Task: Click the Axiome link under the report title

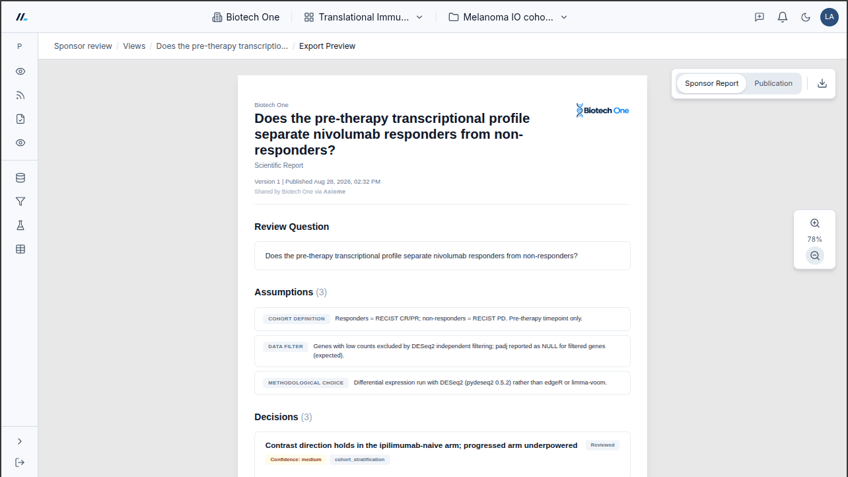Action: tap(334, 192)
